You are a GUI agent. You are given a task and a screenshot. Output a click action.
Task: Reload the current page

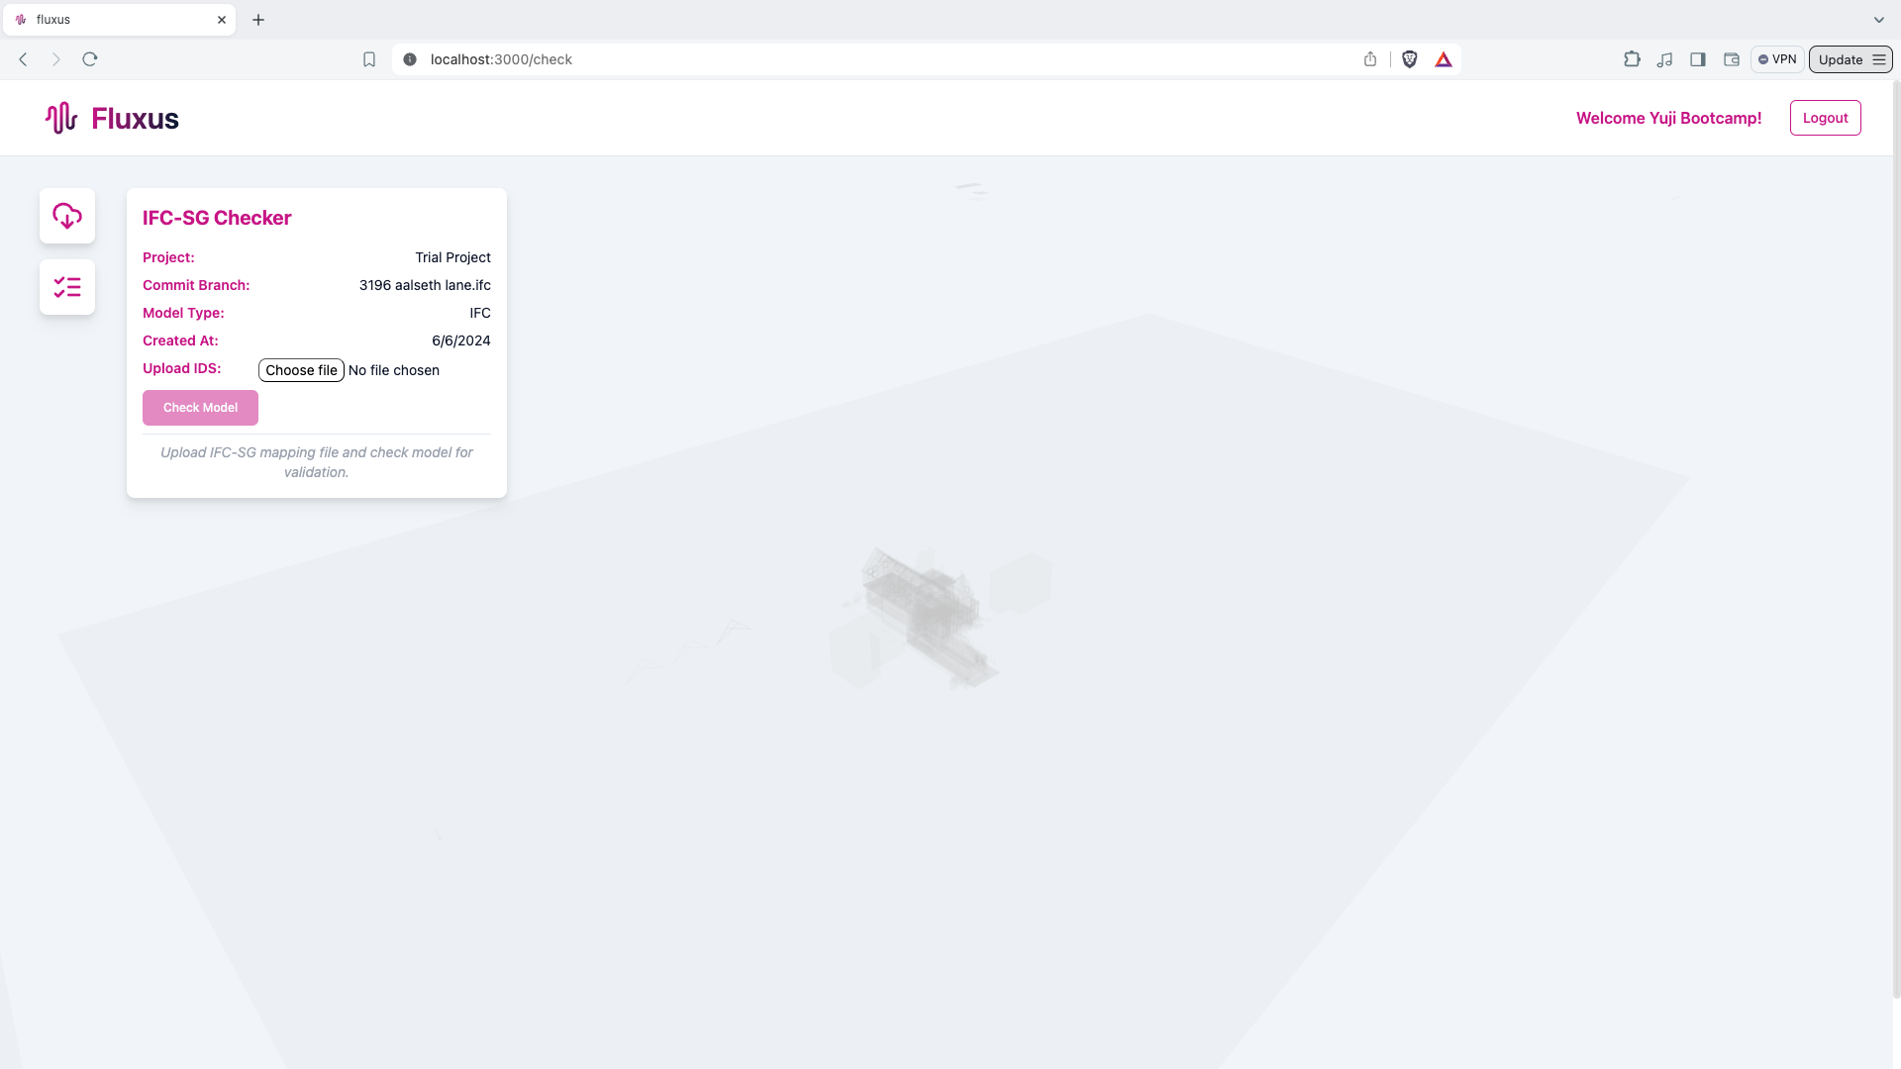click(x=90, y=59)
